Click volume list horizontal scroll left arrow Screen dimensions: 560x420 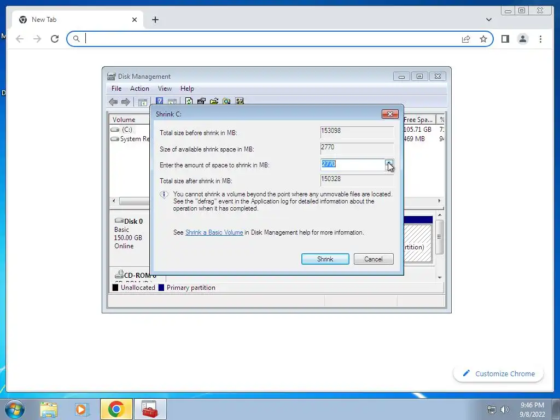pyautogui.click(x=114, y=201)
